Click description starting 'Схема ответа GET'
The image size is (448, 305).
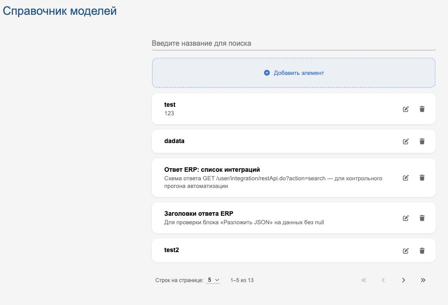tap(273, 182)
